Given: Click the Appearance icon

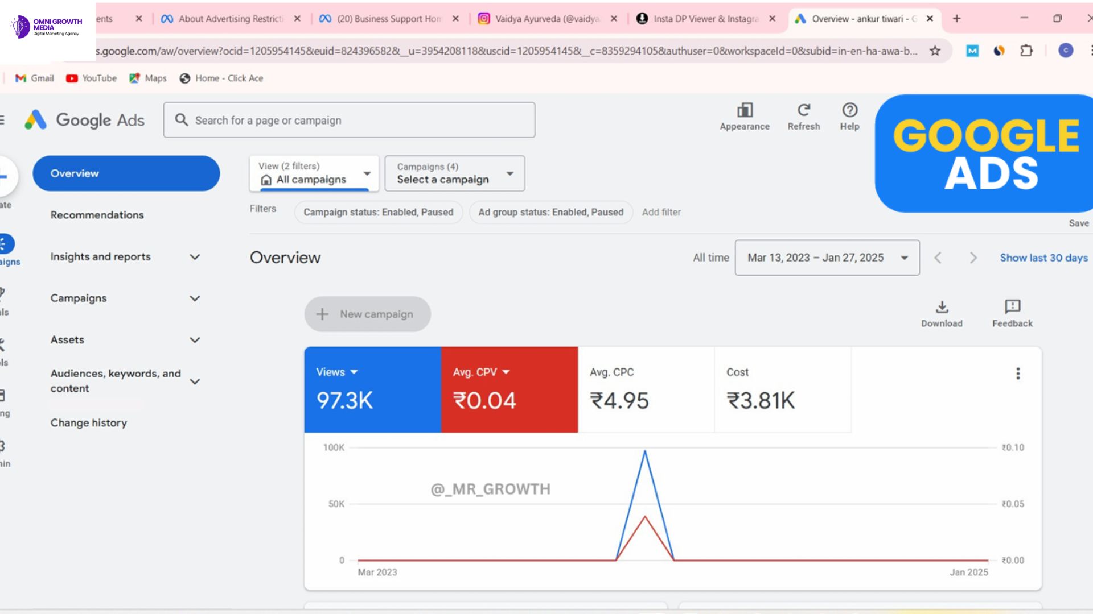Looking at the screenshot, I should pos(744,110).
